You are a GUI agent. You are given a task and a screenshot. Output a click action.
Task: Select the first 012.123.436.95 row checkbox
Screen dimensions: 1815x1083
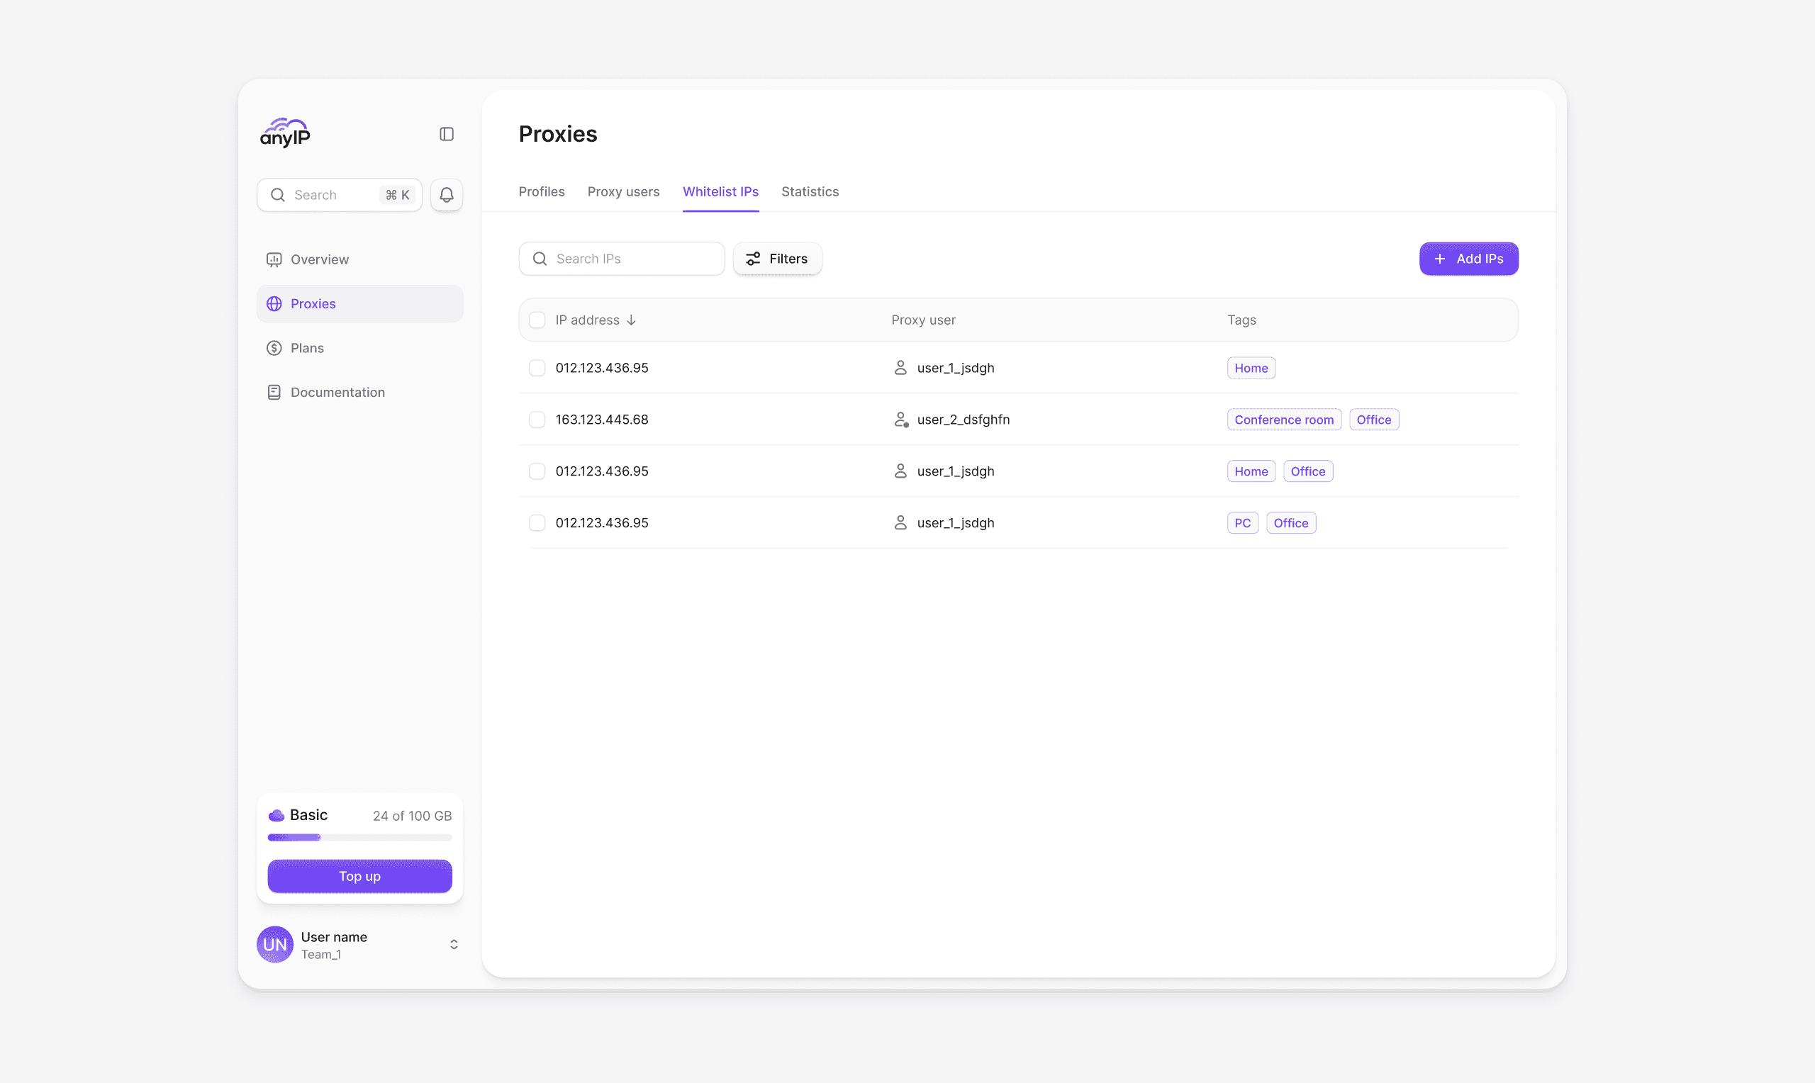click(537, 368)
